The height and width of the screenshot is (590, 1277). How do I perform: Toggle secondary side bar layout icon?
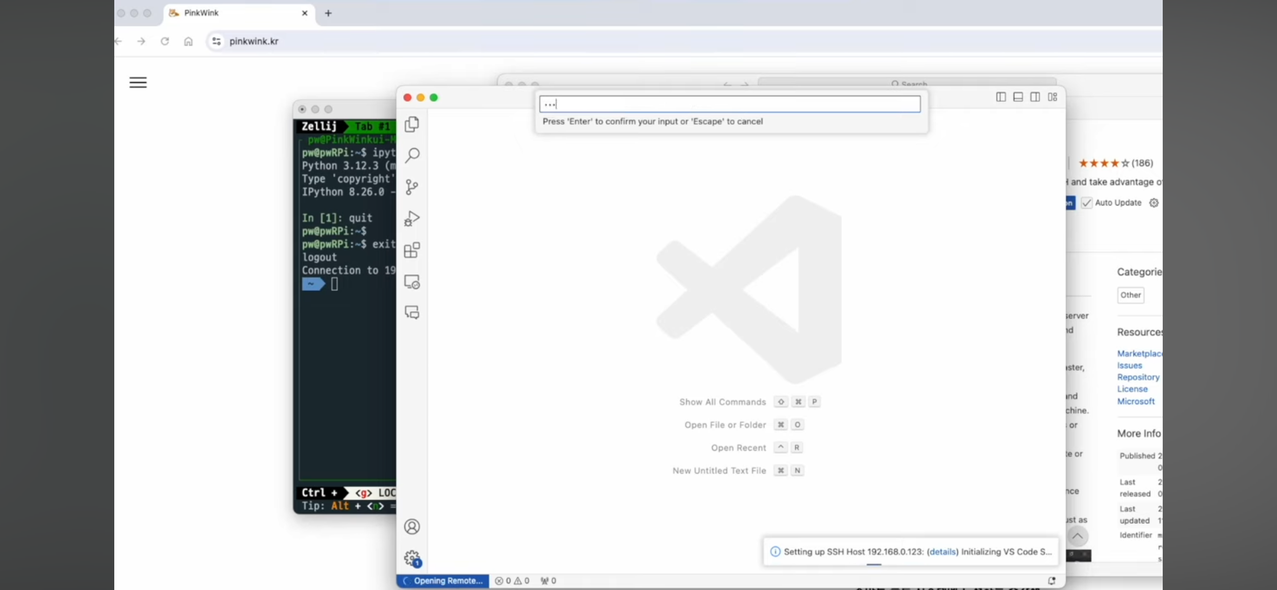point(1035,97)
